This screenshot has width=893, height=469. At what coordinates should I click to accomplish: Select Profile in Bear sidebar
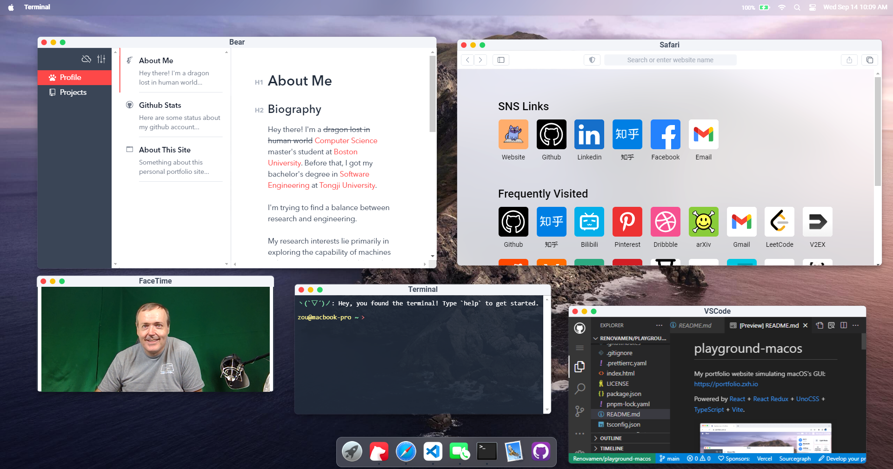pos(74,78)
